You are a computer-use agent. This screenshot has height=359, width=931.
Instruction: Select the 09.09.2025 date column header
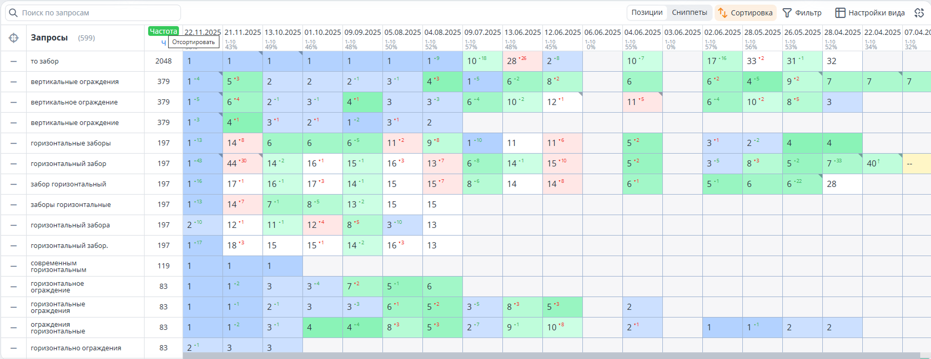click(x=362, y=32)
